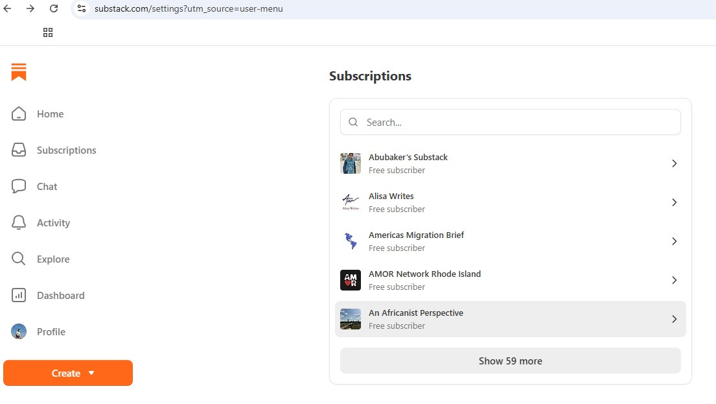
Task: Click AMOR Network Rhode Island logo thumbnail
Action: tap(351, 279)
